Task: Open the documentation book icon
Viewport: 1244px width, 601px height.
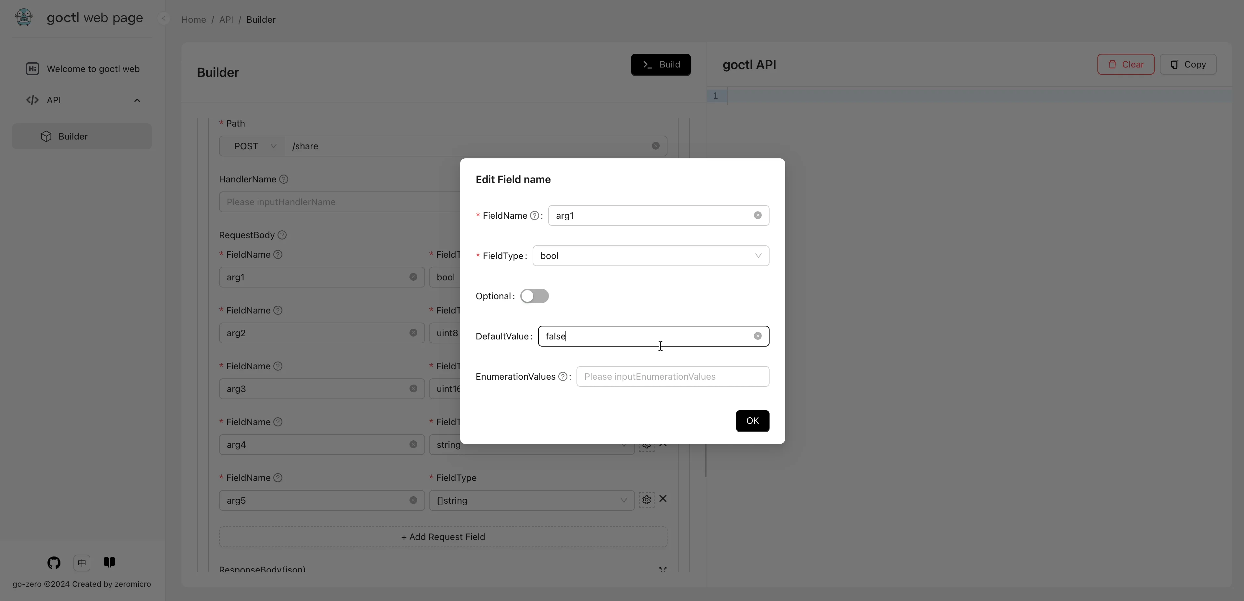Action: pos(110,562)
